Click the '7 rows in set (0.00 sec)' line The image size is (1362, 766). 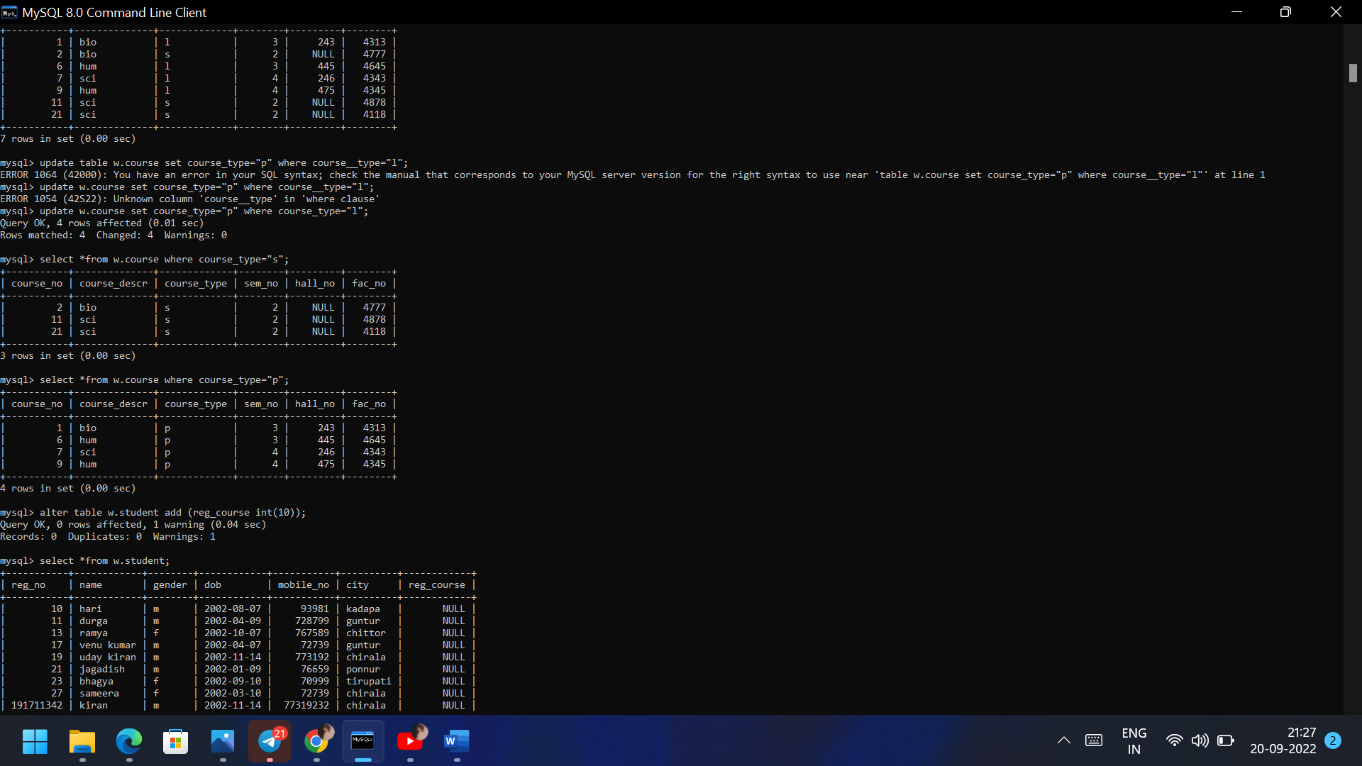68,139
